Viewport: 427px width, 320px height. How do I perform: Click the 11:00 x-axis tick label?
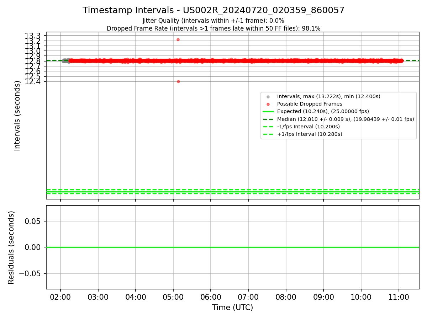pyautogui.click(x=399, y=297)
